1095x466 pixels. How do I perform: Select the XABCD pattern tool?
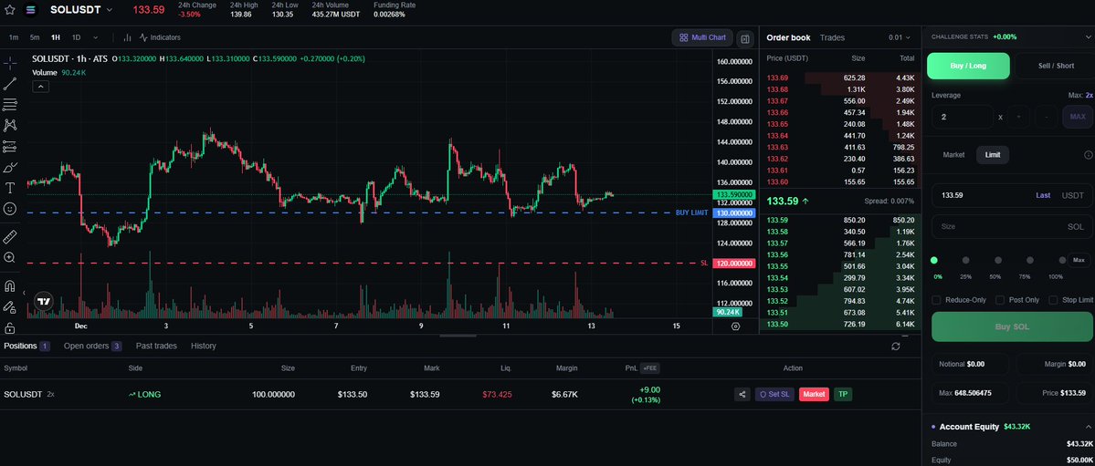10,126
